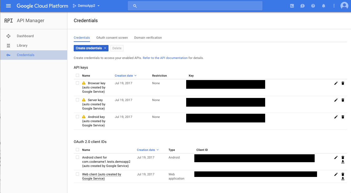Switch to Domain verification tab

[x=148, y=38]
